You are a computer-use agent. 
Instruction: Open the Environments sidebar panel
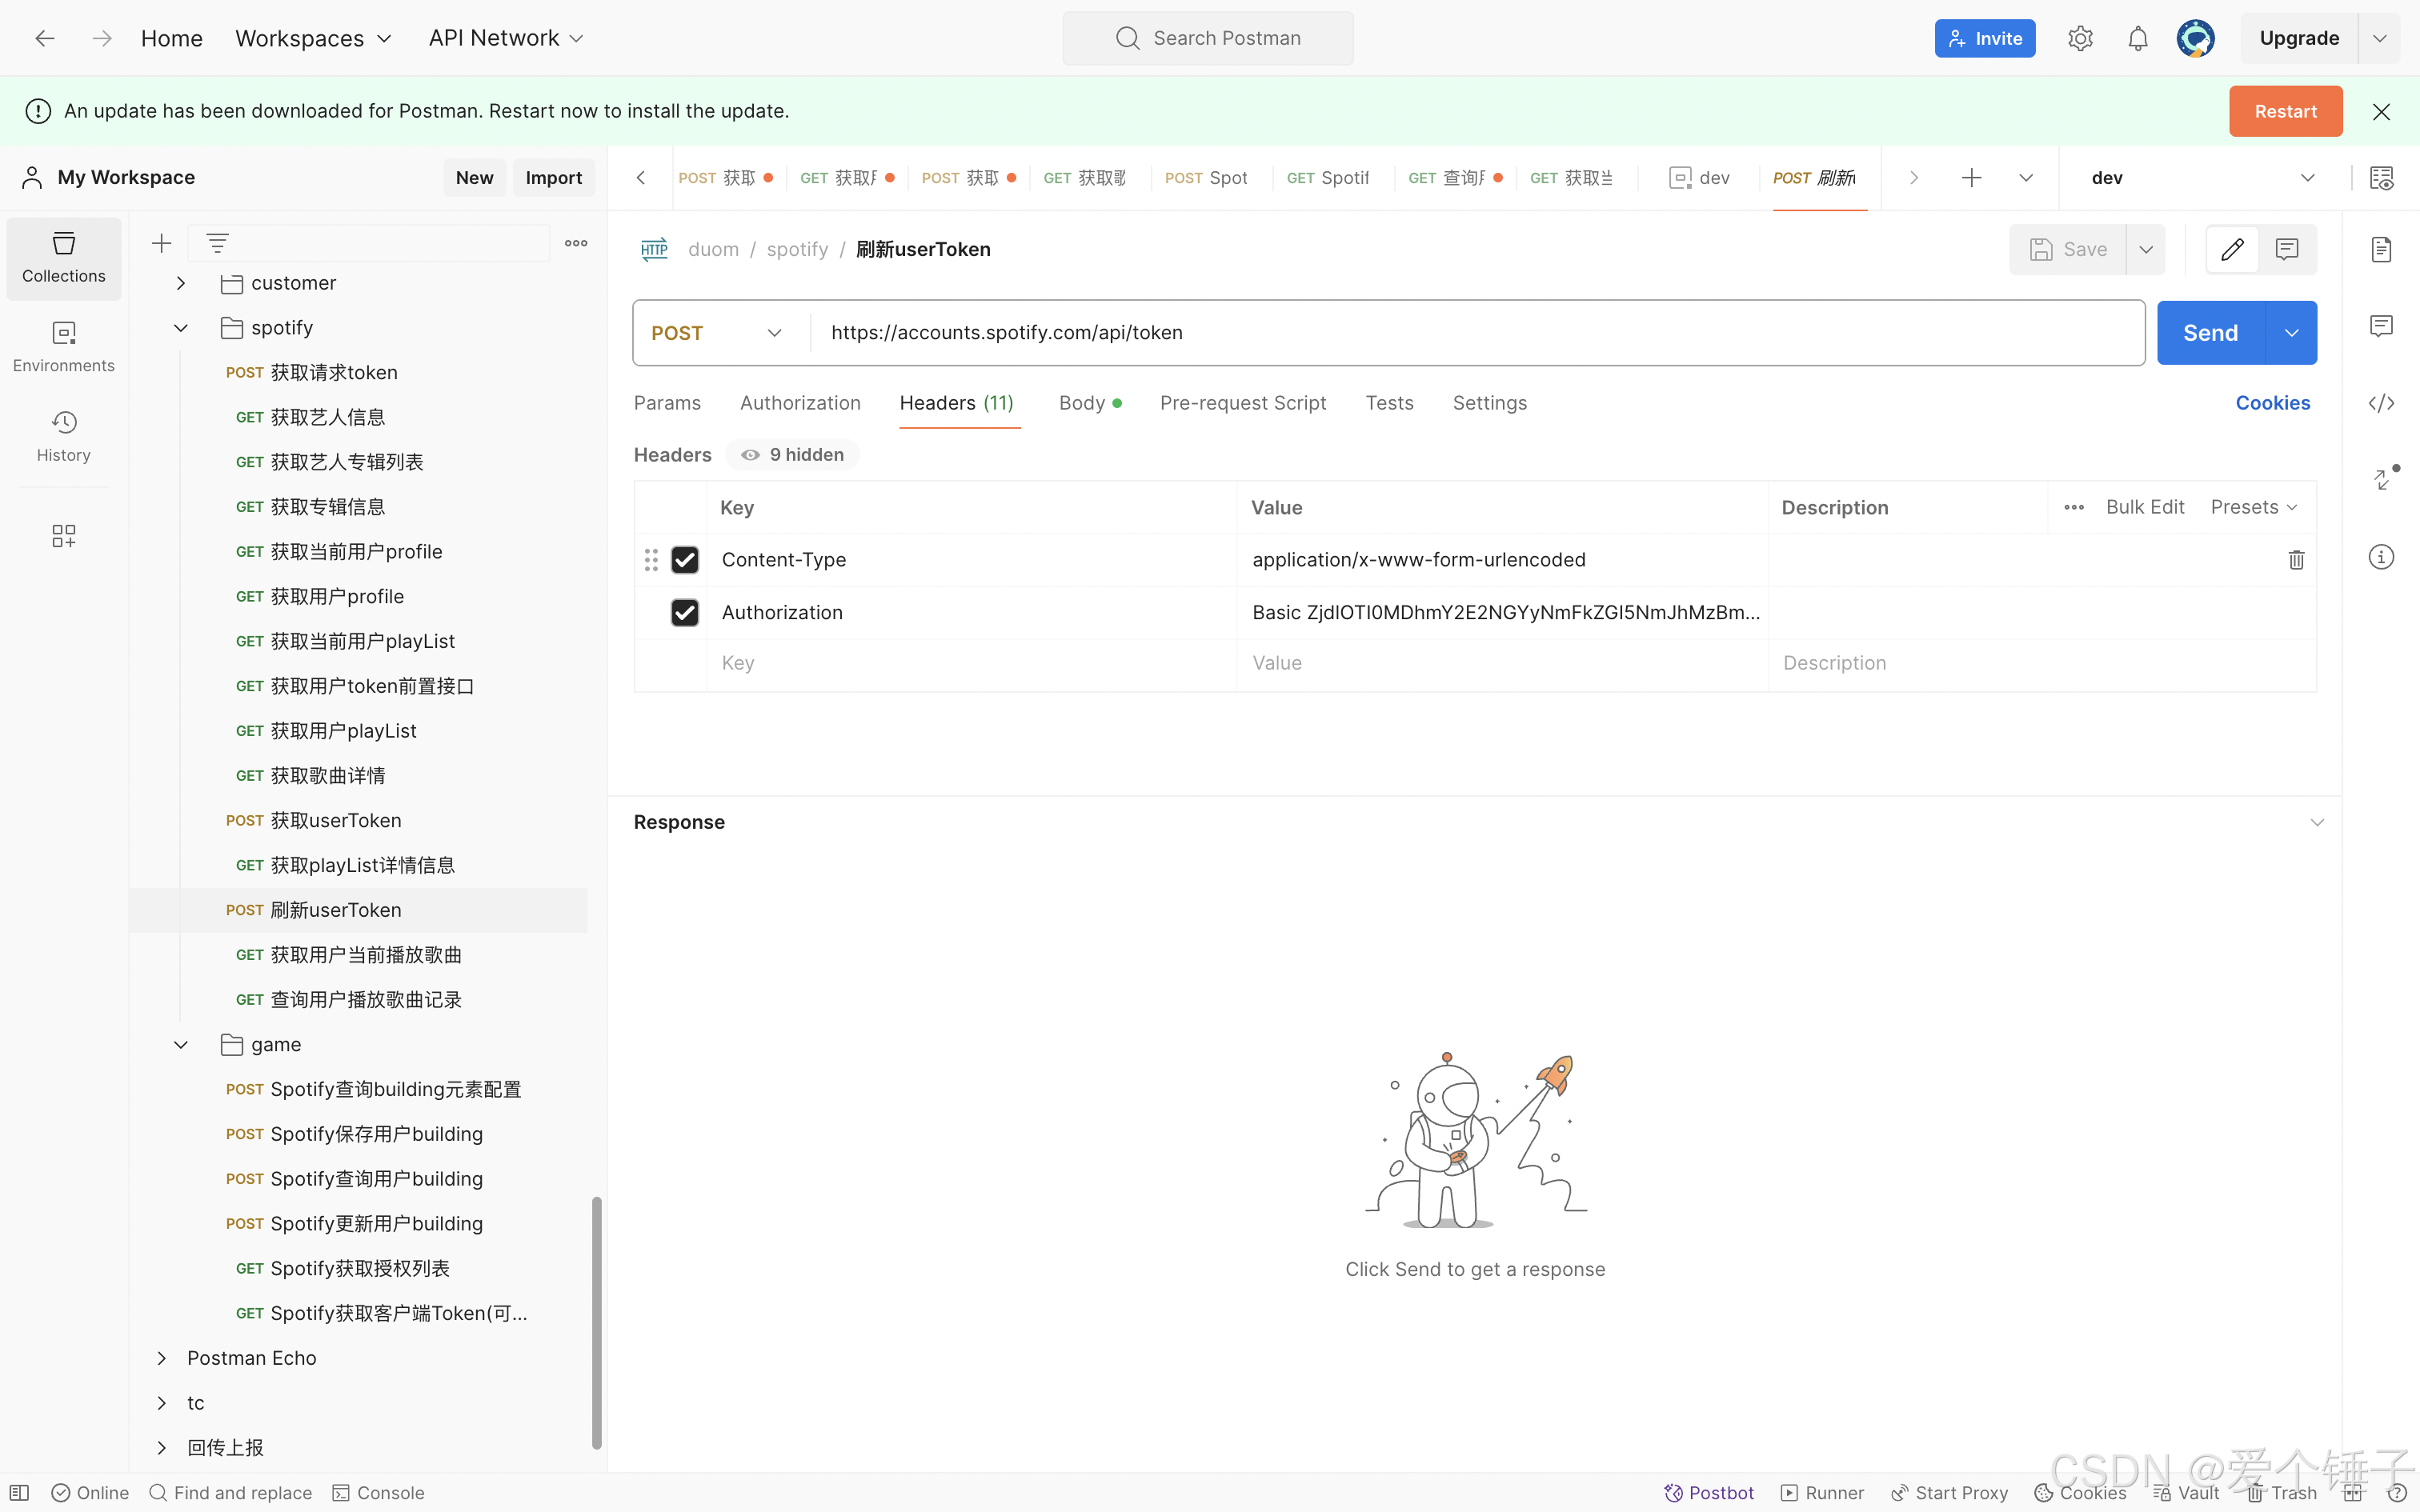click(63, 346)
